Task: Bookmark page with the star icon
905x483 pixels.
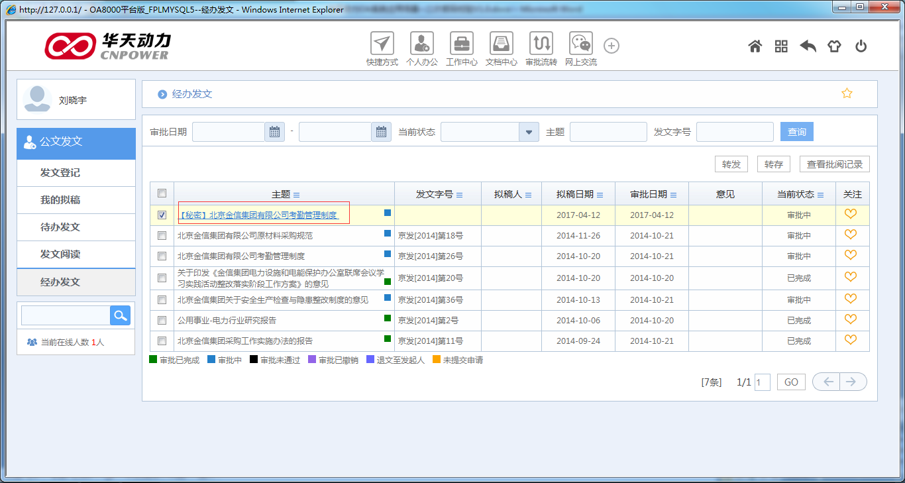Action: pos(846,93)
